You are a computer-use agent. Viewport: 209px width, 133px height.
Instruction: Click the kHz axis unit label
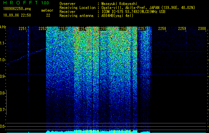point(3,27)
